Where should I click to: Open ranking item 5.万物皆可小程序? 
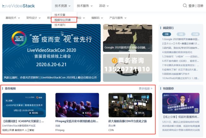point(181,57)
